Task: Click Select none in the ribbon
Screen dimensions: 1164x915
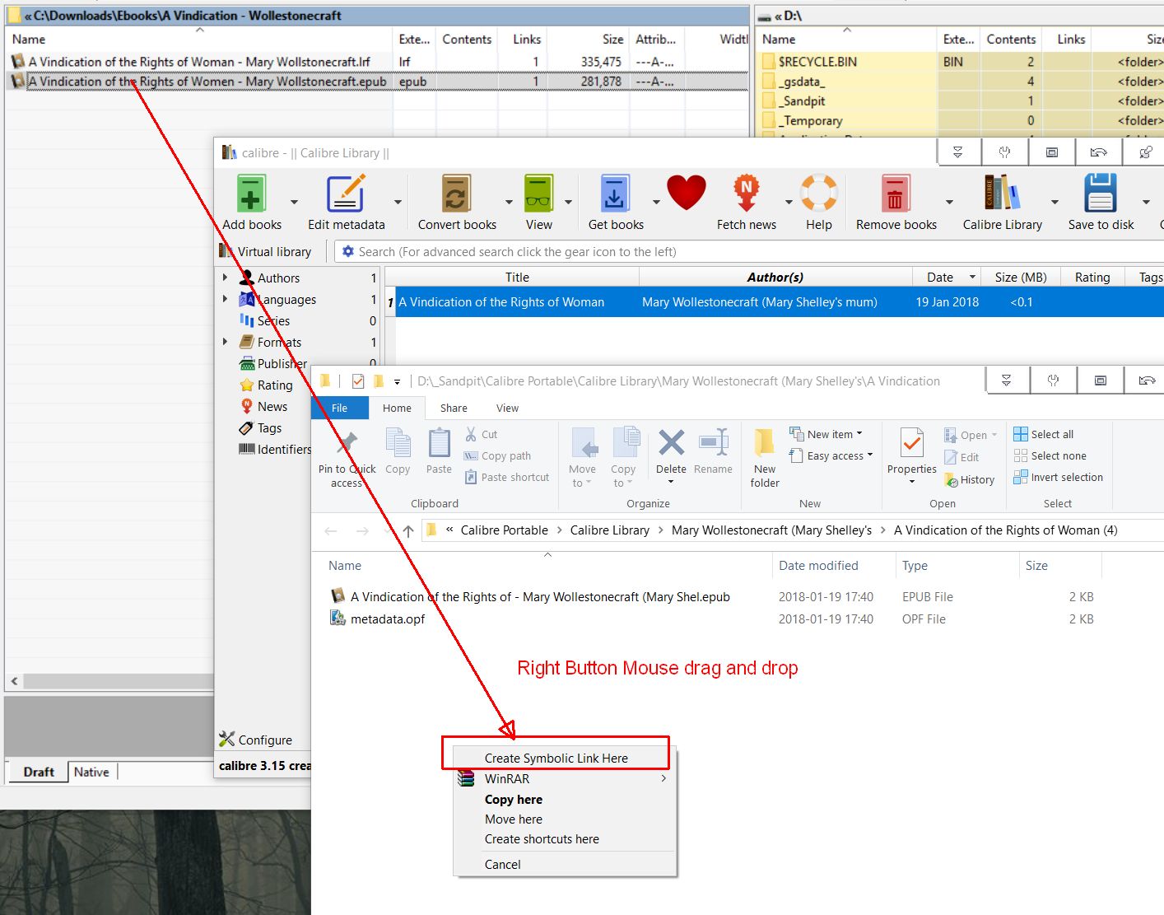Action: 1050,455
